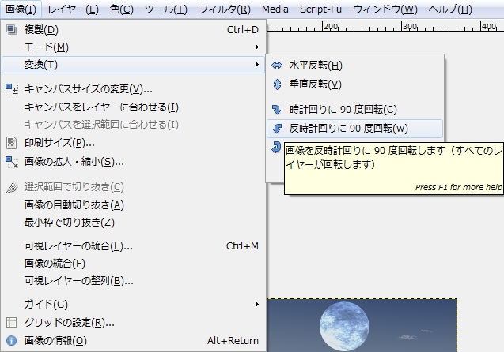Click the 180 degree rotate icon below 反時計回り
The image size is (504, 352).
pos(276,147)
